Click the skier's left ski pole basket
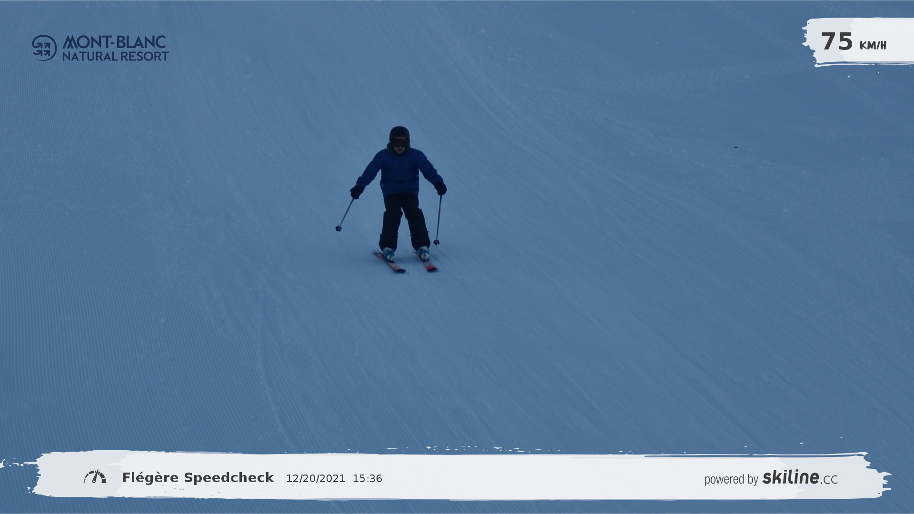Screen dimensions: 914x514 point(338,228)
